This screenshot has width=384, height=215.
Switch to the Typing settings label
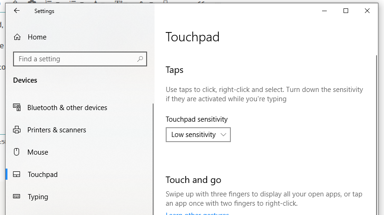pos(38,197)
